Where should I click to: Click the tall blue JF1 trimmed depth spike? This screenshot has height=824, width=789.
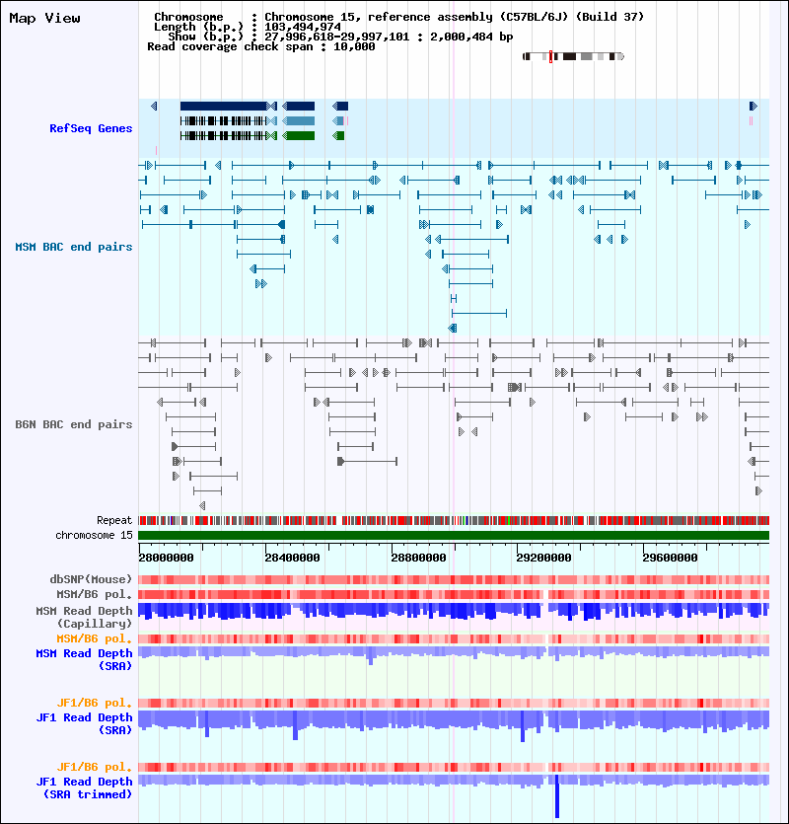click(x=557, y=796)
